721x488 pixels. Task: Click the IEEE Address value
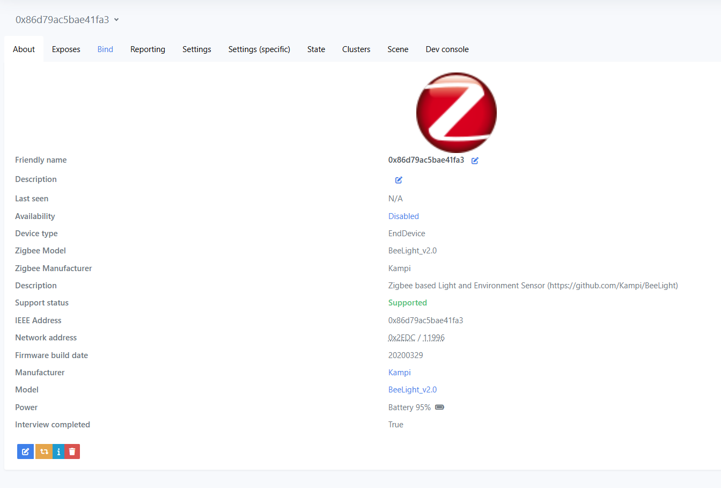point(426,321)
